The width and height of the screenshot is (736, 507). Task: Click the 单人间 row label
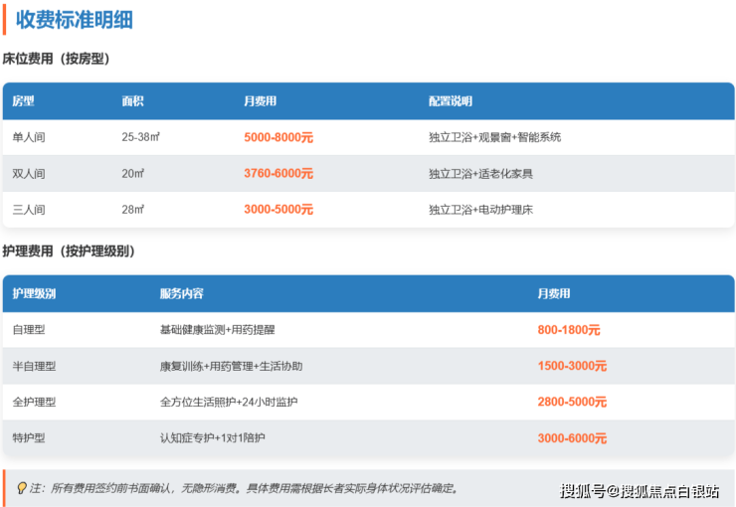[29, 137]
